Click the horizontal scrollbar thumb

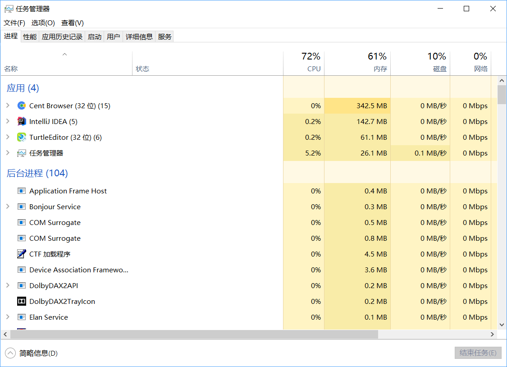(194, 335)
